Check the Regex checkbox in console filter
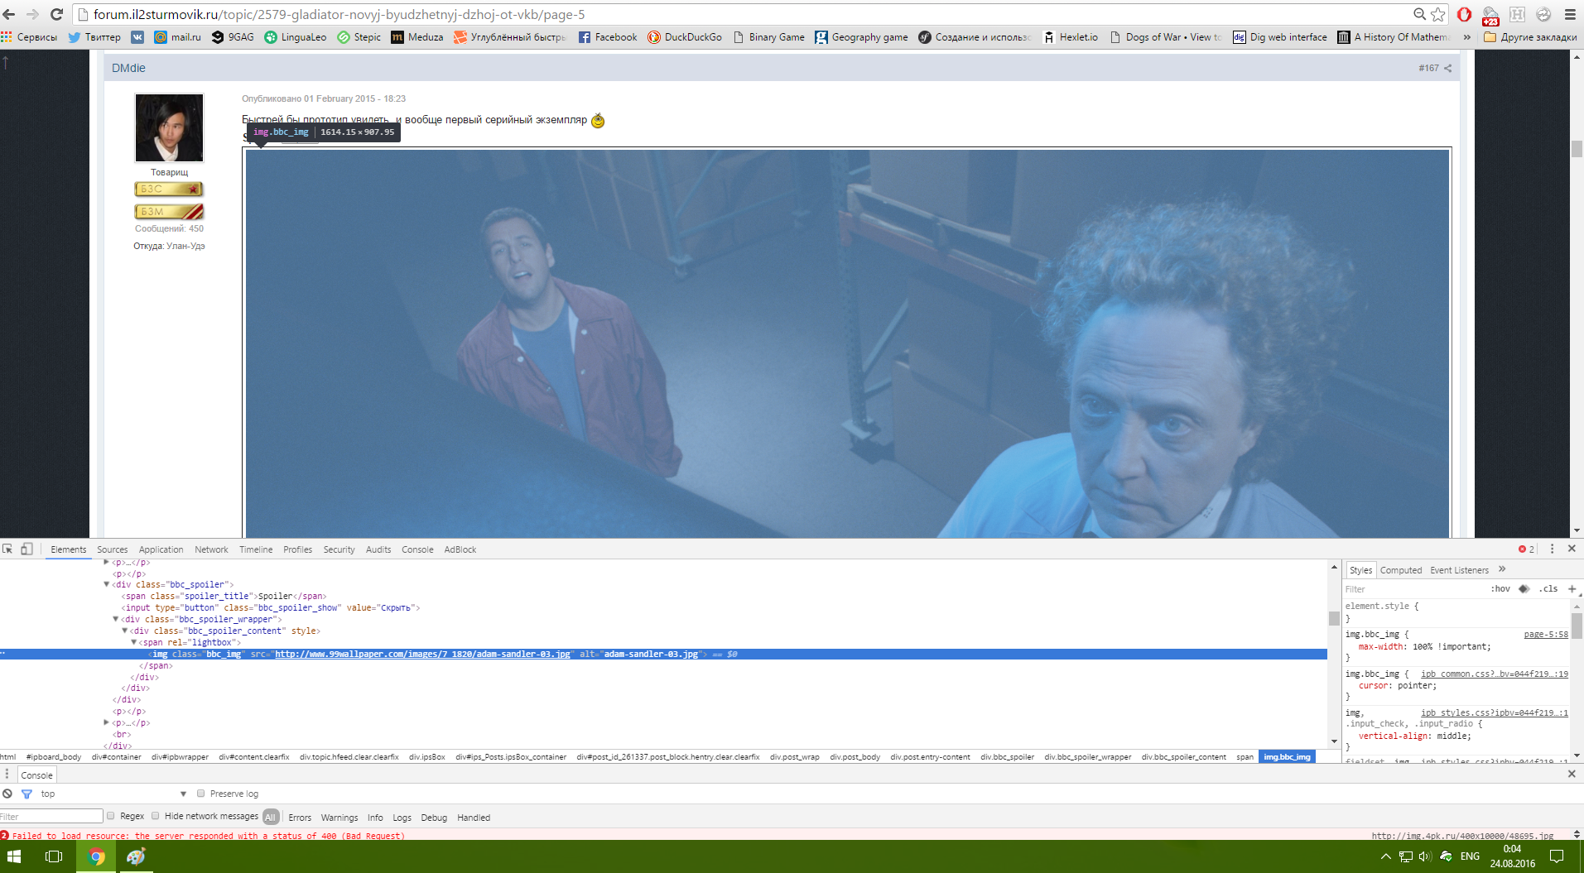Viewport: 1584px width, 873px height. [x=111, y=816]
